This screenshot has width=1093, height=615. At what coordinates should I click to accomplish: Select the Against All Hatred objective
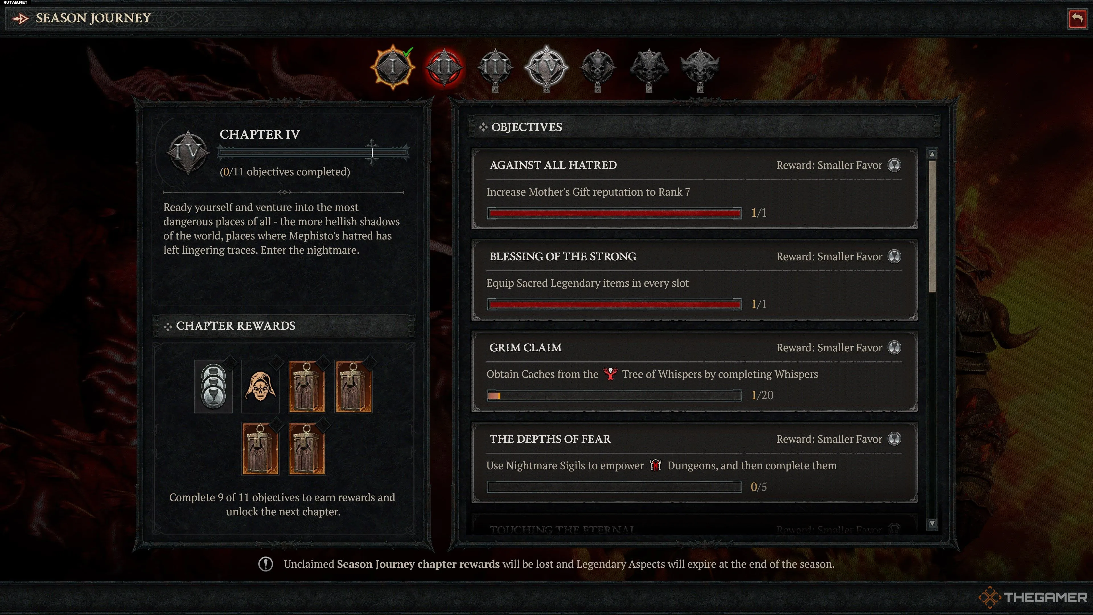pos(694,188)
